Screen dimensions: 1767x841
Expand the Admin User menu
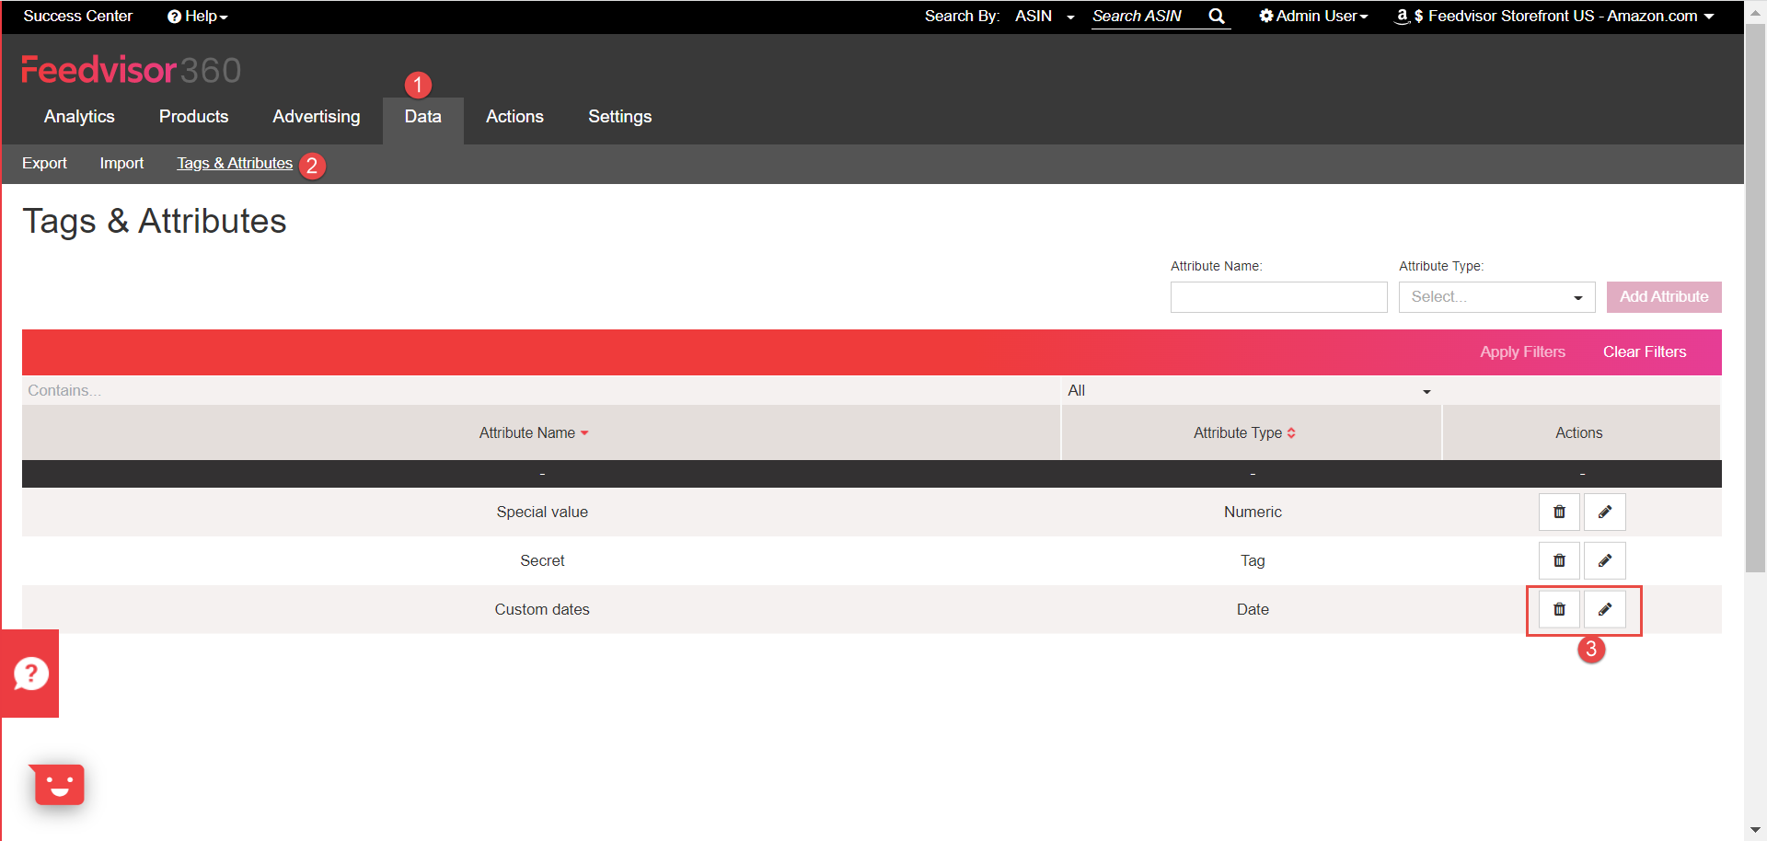pyautogui.click(x=1313, y=16)
